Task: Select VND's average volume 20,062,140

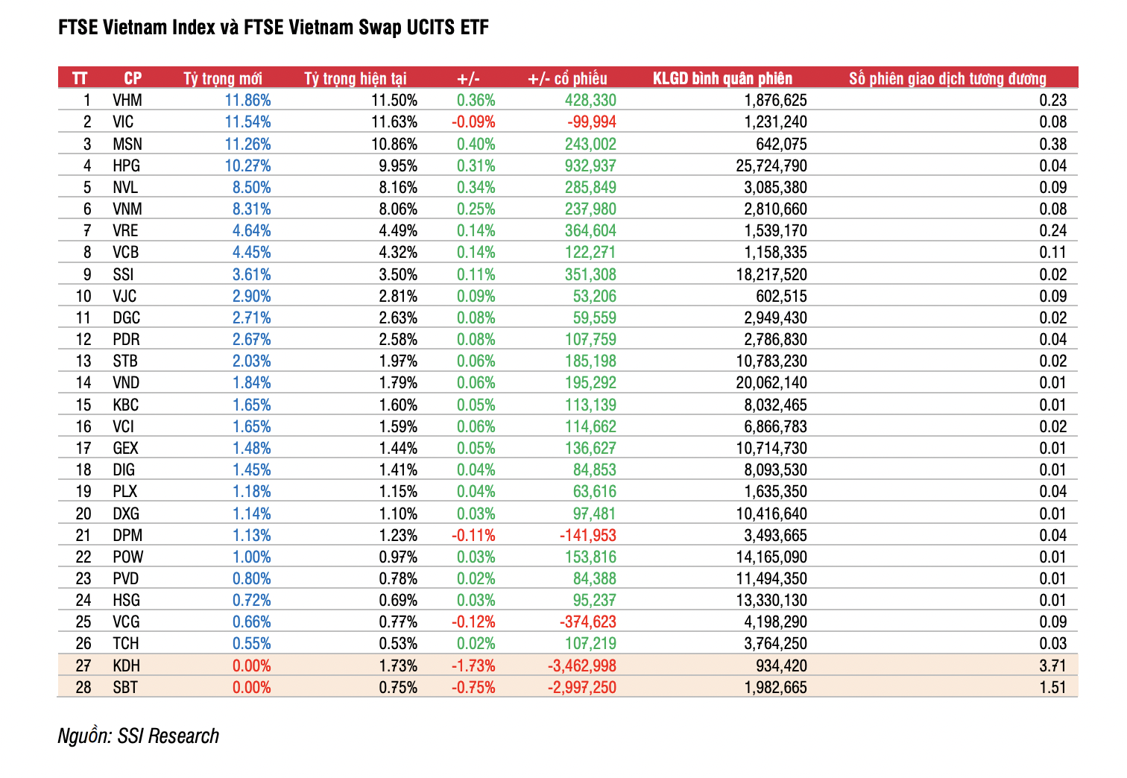Action: (771, 382)
